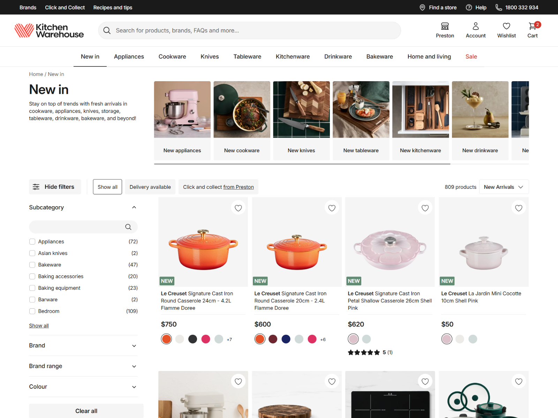Tick the Barware checkbox

coord(32,300)
